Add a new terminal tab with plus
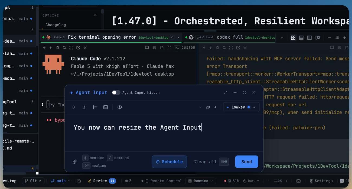The image size is (352, 189). [282, 38]
